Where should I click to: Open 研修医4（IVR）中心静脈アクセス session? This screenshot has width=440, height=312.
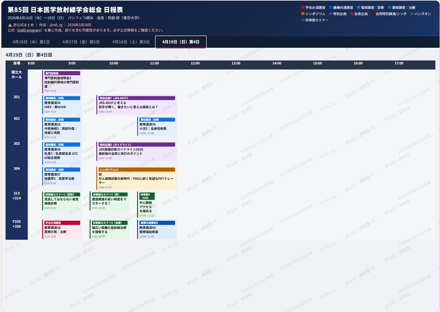click(147, 205)
